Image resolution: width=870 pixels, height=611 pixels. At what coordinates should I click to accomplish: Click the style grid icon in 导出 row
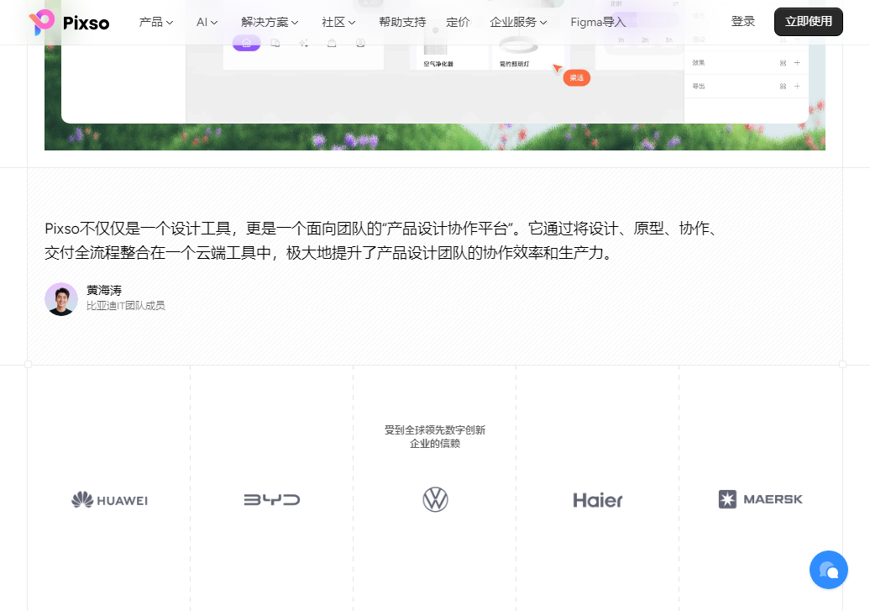tap(783, 86)
